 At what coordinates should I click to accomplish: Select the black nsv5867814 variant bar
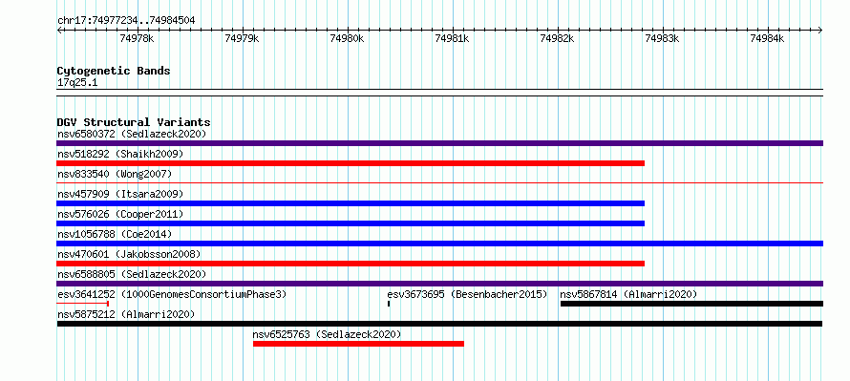[691, 304]
